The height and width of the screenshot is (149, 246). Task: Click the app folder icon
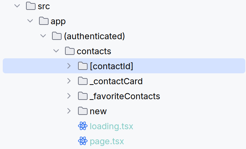[x=44, y=21]
